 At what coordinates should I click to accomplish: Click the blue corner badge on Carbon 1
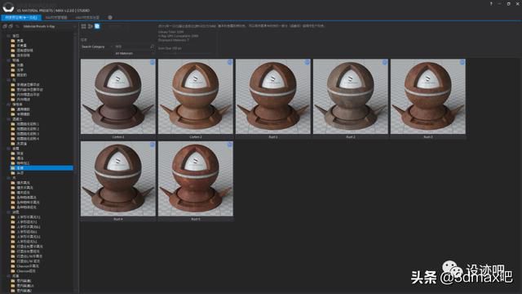tap(153, 62)
